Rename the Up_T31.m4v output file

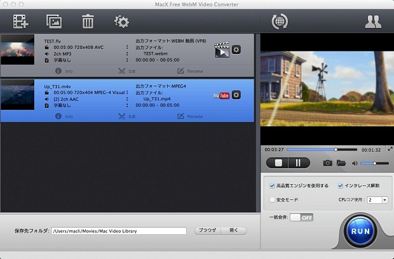pos(190,116)
